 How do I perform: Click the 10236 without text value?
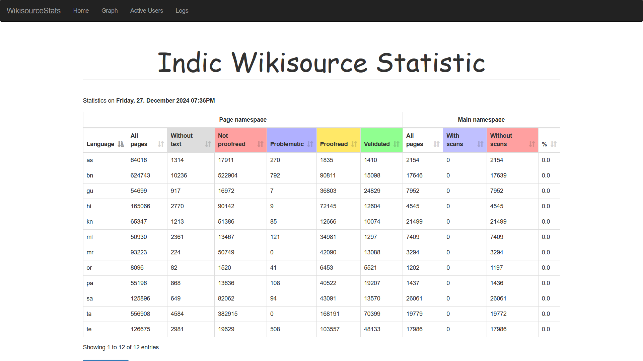[x=179, y=175]
